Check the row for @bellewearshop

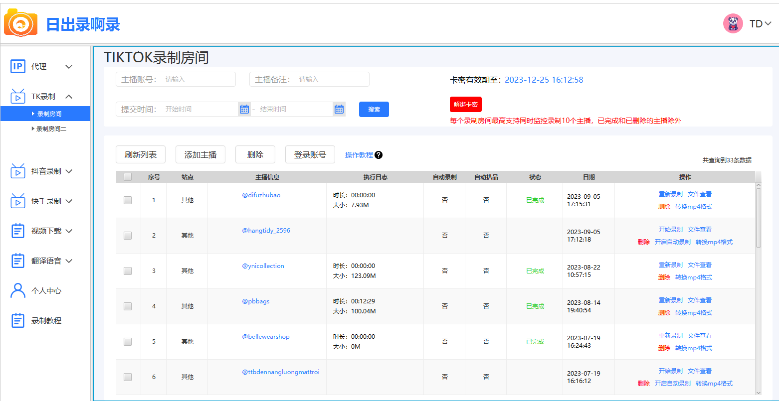pos(128,342)
